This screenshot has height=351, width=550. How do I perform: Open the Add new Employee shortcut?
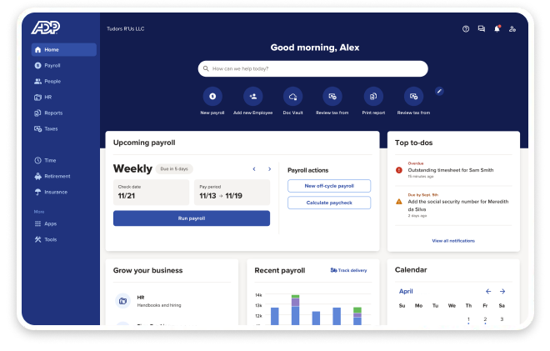tap(252, 96)
